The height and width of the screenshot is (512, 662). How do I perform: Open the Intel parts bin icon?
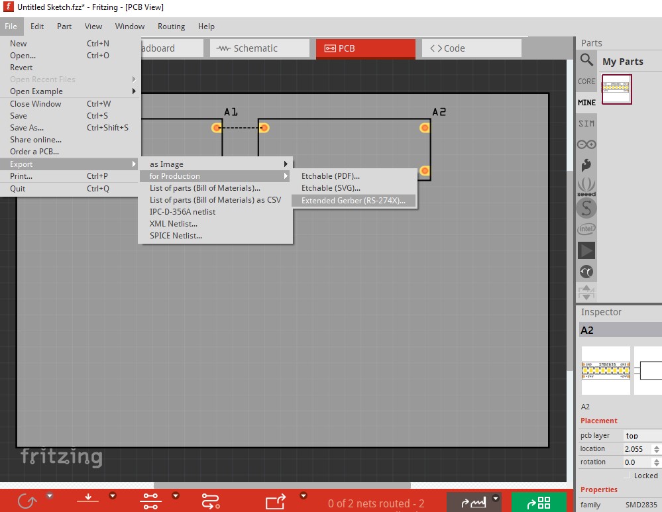point(586,229)
